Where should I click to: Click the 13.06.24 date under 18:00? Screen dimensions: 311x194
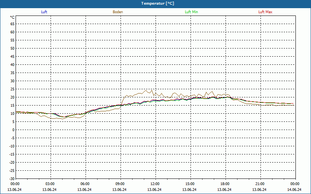(224, 190)
